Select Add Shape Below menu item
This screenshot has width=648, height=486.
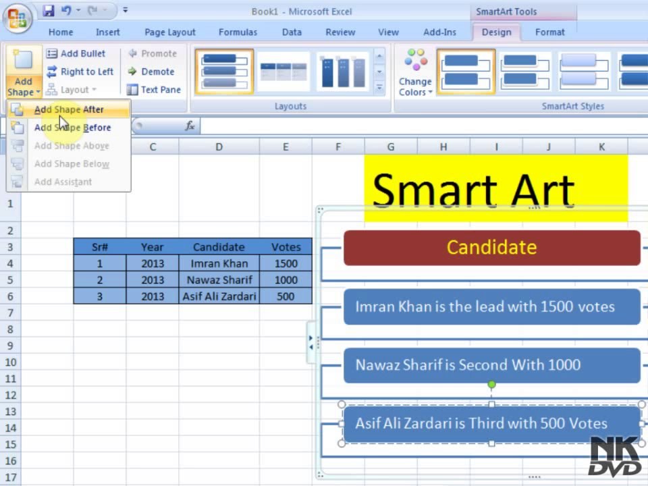click(x=69, y=164)
